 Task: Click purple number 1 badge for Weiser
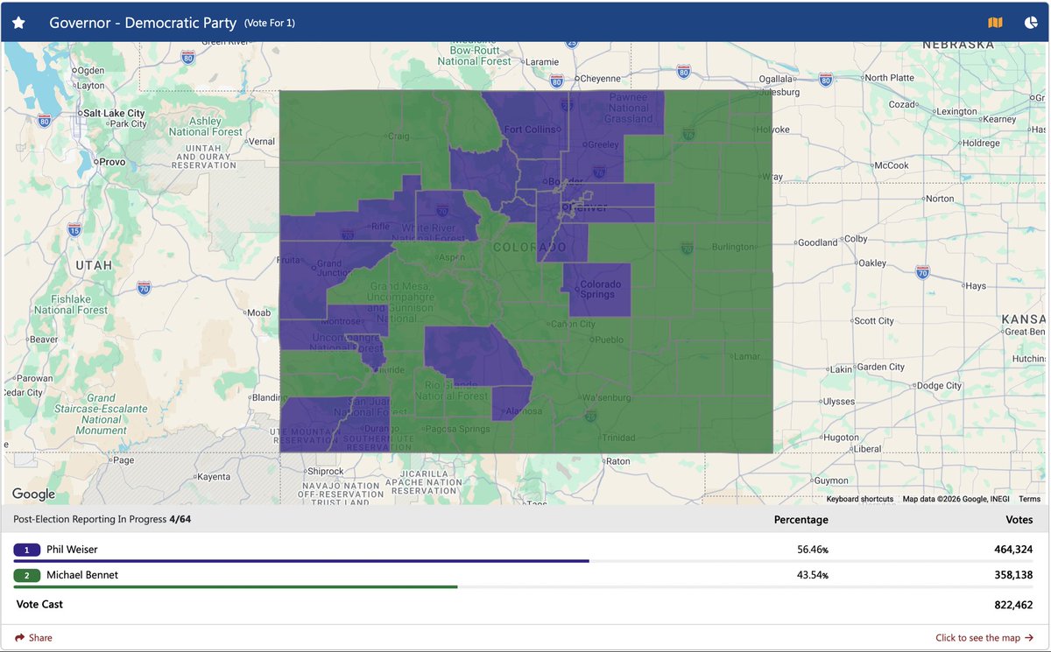click(26, 550)
